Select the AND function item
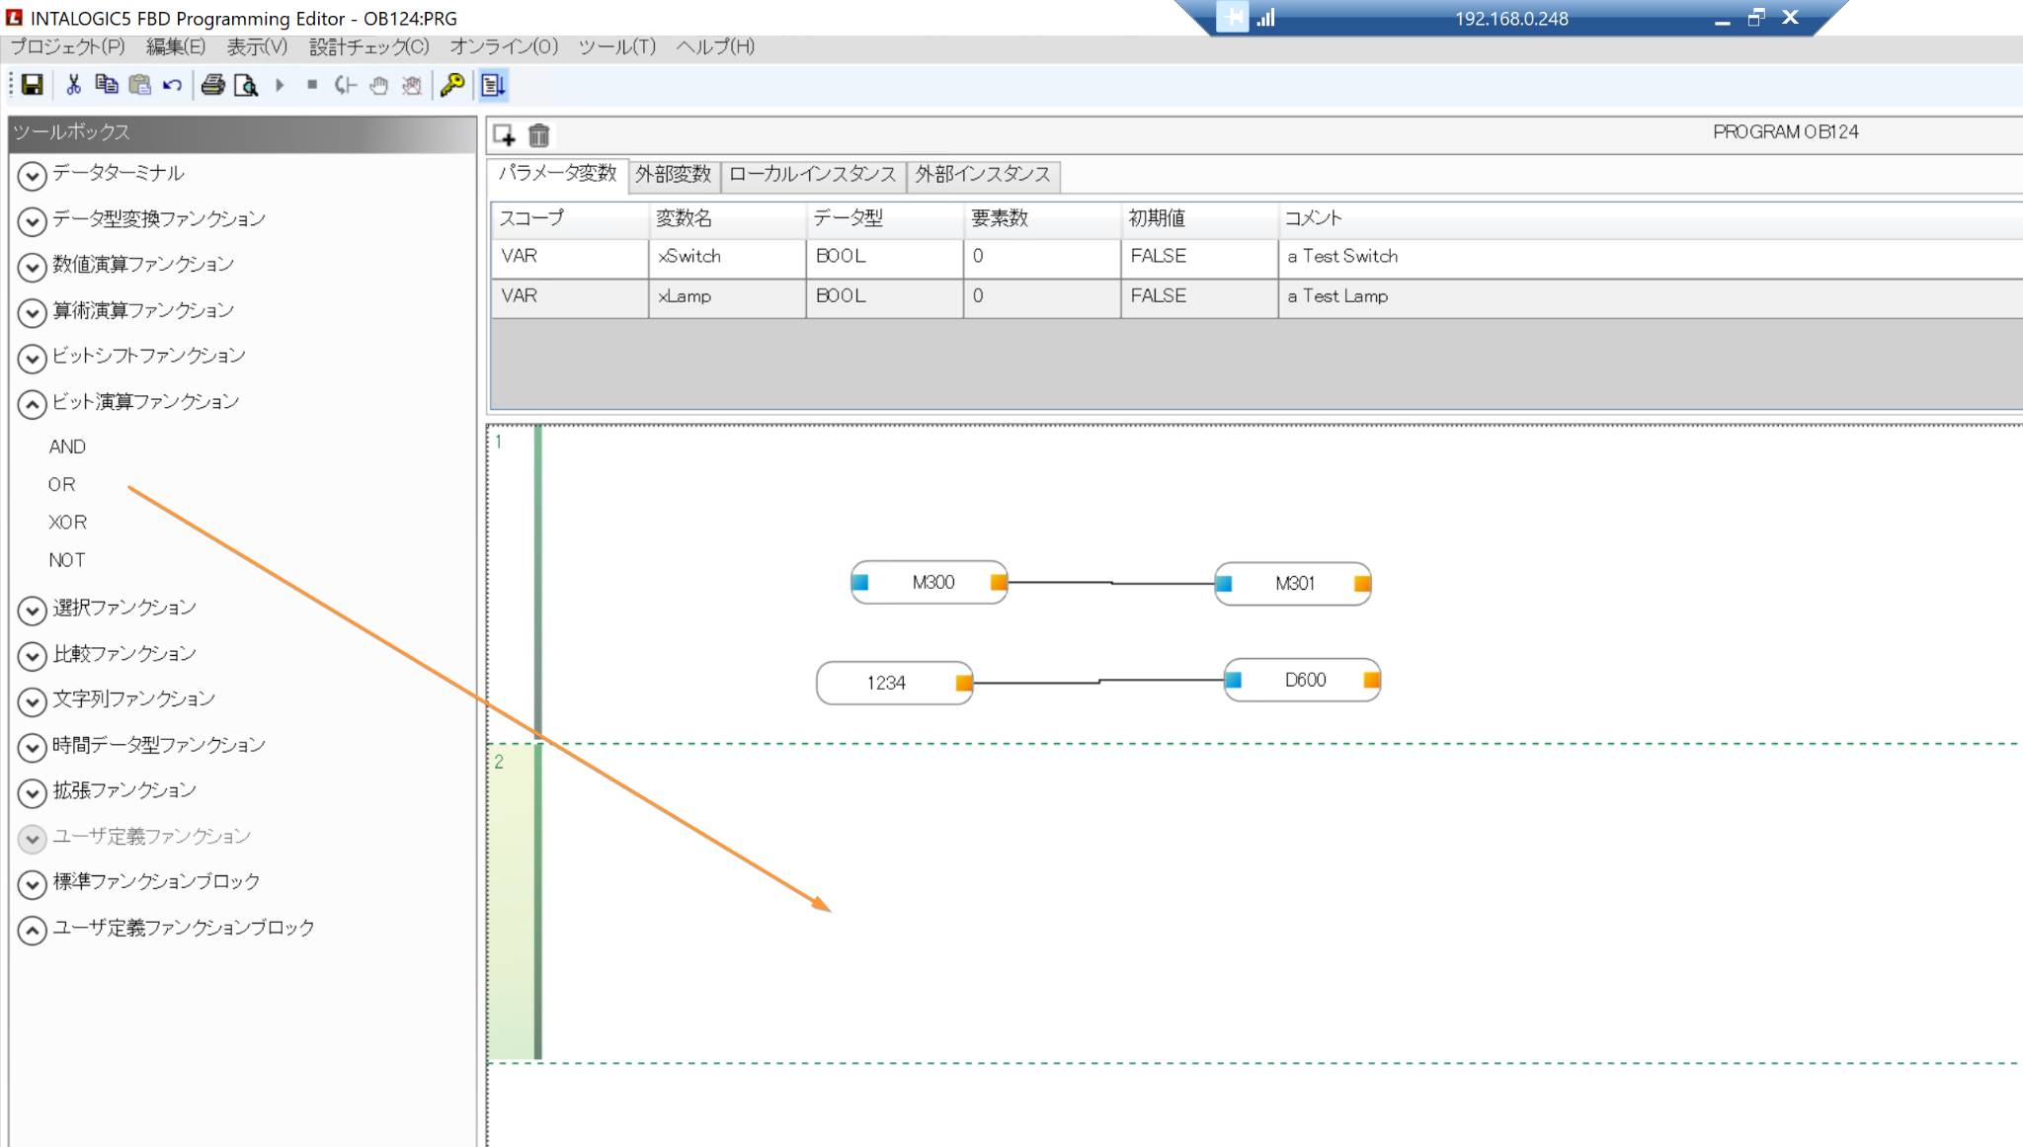The image size is (2023, 1147). 67,447
